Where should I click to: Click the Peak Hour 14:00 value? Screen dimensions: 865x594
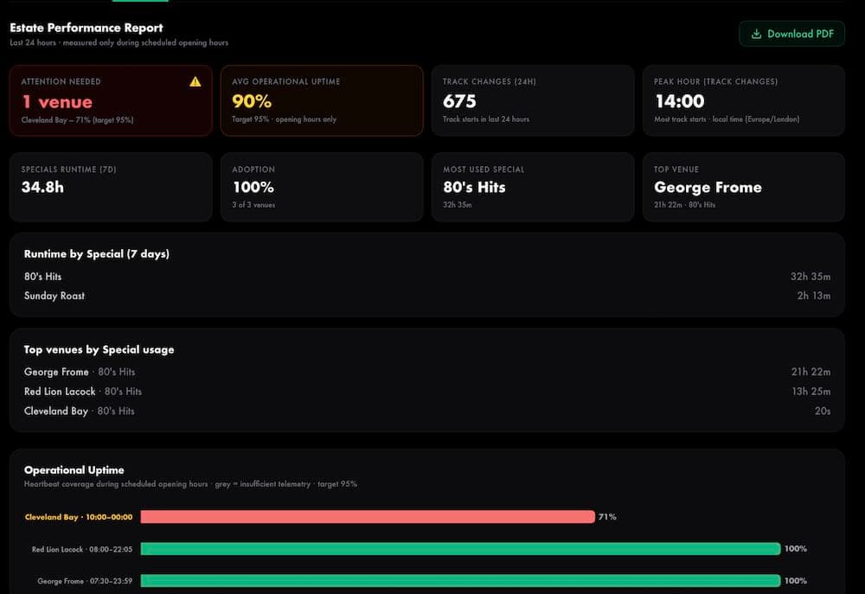[680, 101]
